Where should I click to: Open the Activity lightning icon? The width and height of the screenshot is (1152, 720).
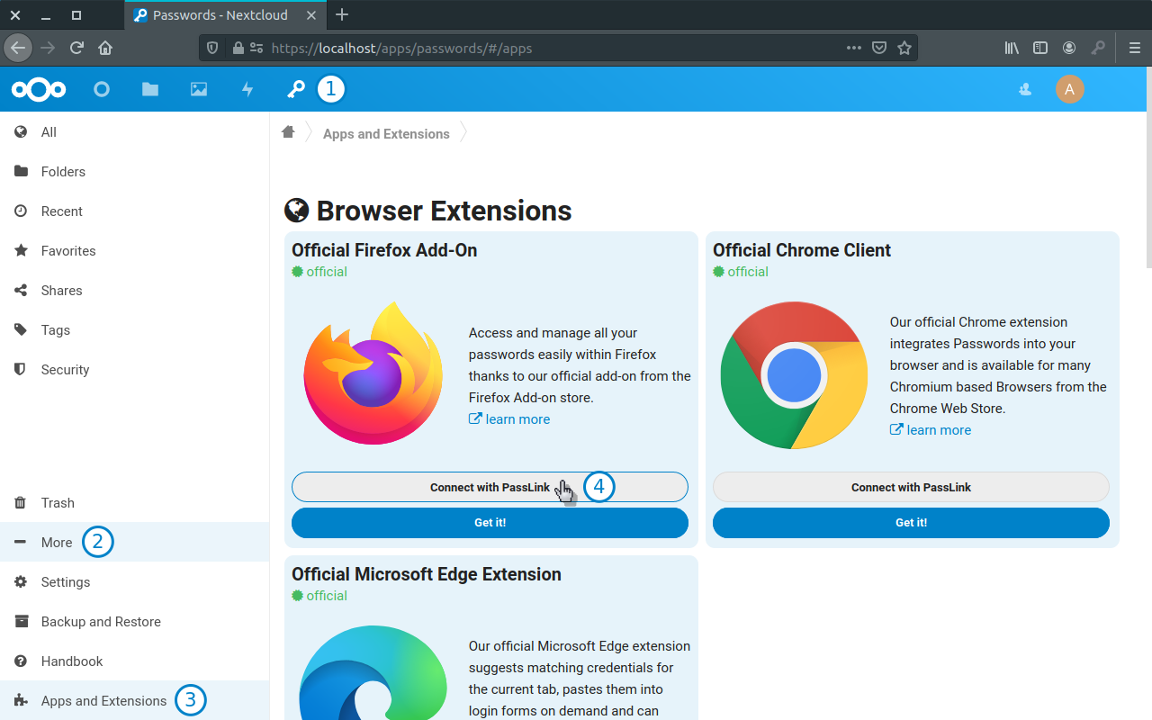click(247, 89)
